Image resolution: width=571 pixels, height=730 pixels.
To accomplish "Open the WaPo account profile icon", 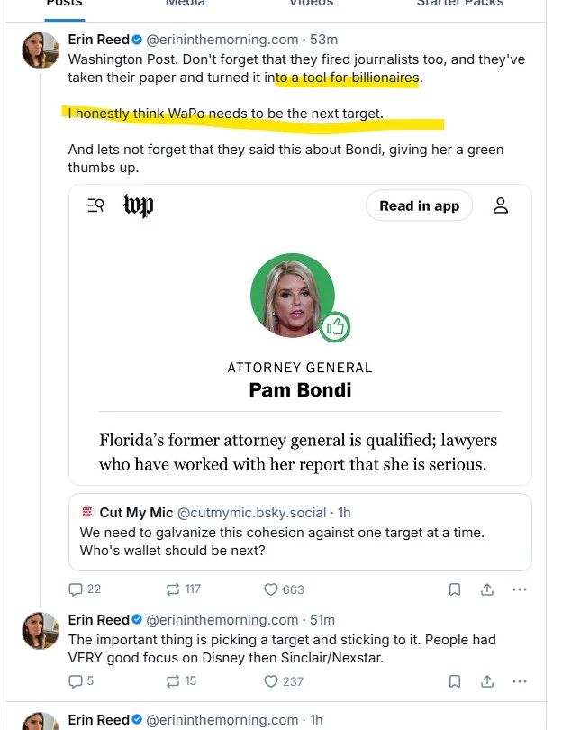I will (501, 205).
